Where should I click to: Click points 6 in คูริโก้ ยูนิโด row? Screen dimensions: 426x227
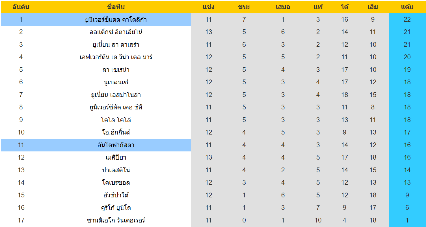(x=407, y=208)
